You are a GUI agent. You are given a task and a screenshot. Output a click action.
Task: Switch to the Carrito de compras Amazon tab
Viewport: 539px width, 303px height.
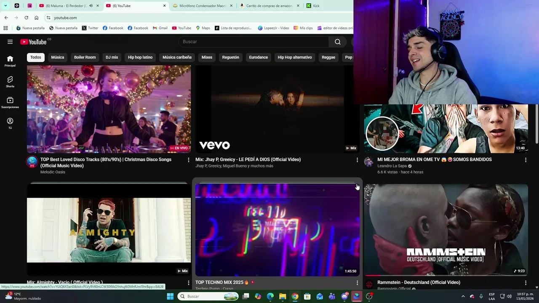tap(269, 6)
